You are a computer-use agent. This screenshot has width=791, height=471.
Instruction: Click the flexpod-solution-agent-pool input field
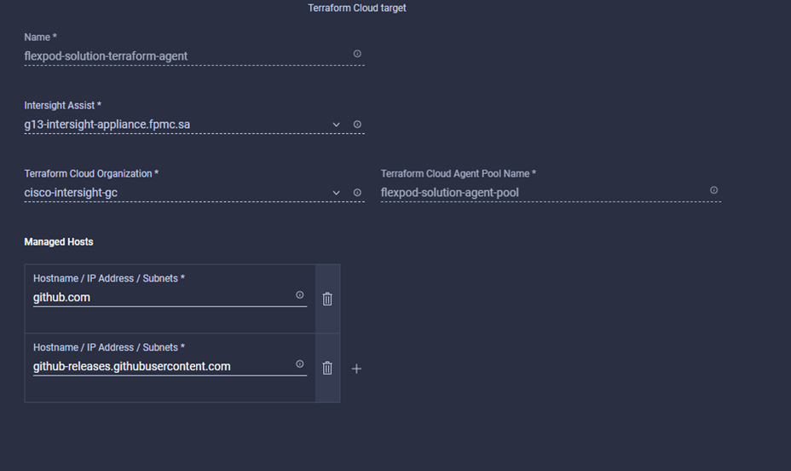point(449,193)
